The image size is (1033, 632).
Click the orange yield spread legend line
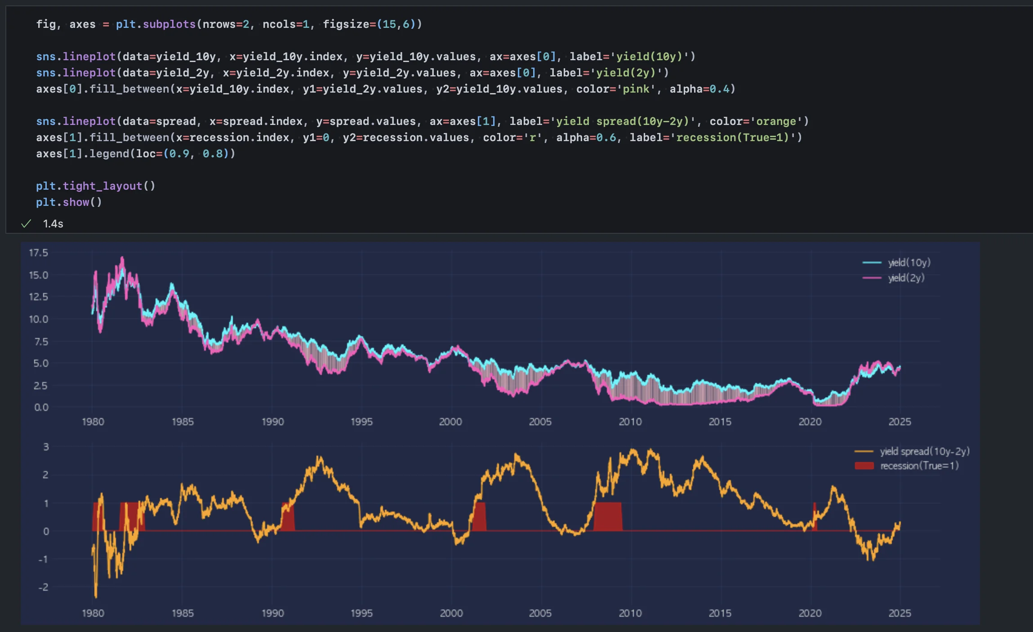[864, 451]
